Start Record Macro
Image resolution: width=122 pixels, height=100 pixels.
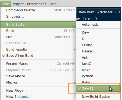[x=38, y=64]
